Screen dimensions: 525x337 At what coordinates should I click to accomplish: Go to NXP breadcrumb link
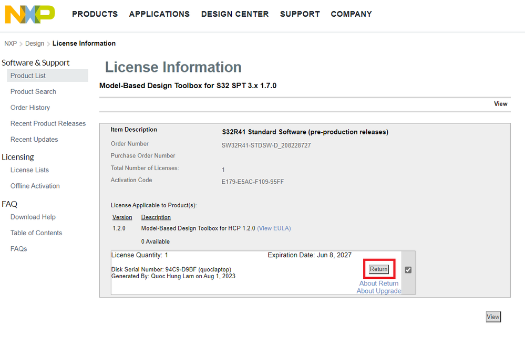coord(11,44)
